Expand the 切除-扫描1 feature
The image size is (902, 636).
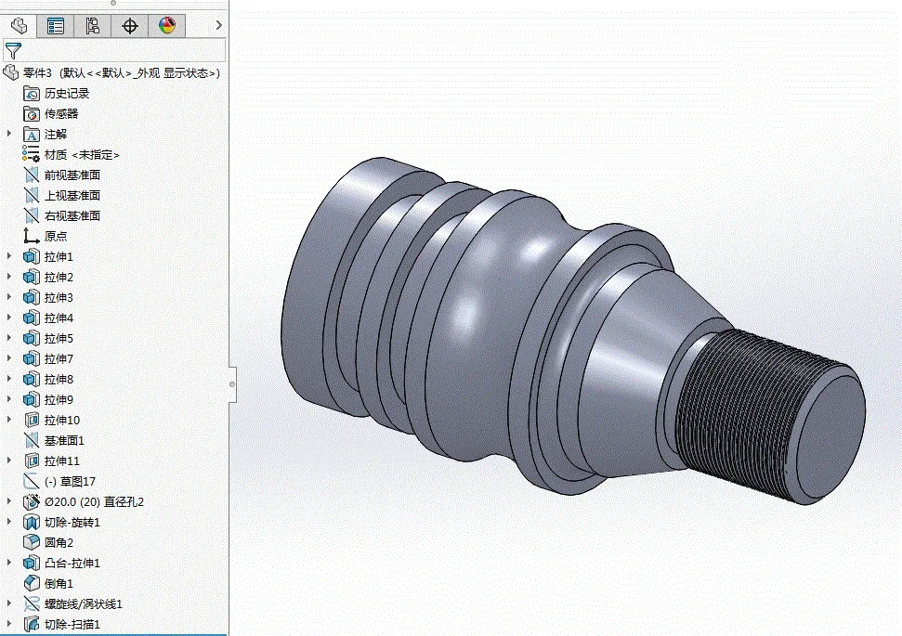[8, 623]
